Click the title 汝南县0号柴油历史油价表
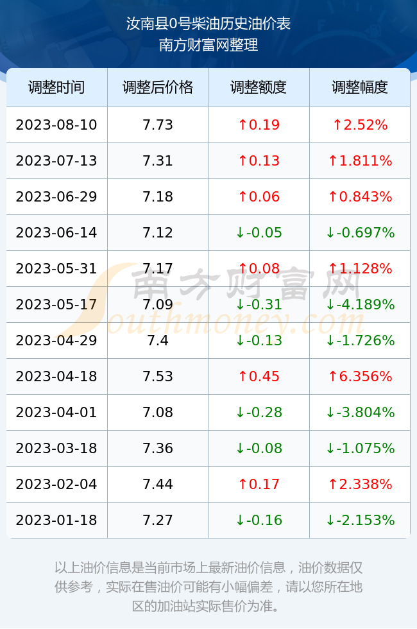This screenshot has width=417, height=629. (208, 24)
